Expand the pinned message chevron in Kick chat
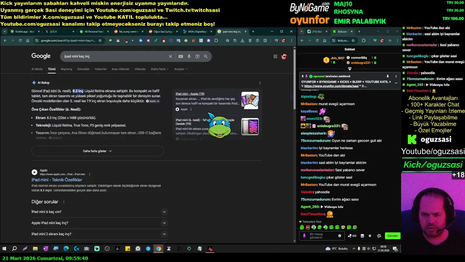Image resolution: width=465 pixels, height=262 pixels. pos(396,83)
